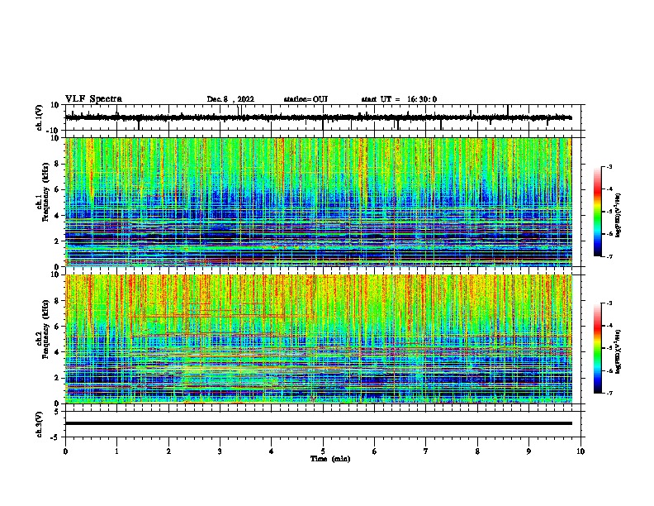Click the color bar beside the ch.2 spectrogram
The height and width of the screenshot is (506, 654).
click(598, 348)
